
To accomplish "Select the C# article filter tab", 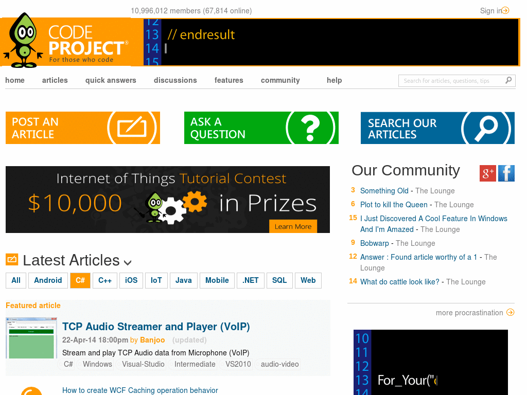I will (x=80, y=280).
